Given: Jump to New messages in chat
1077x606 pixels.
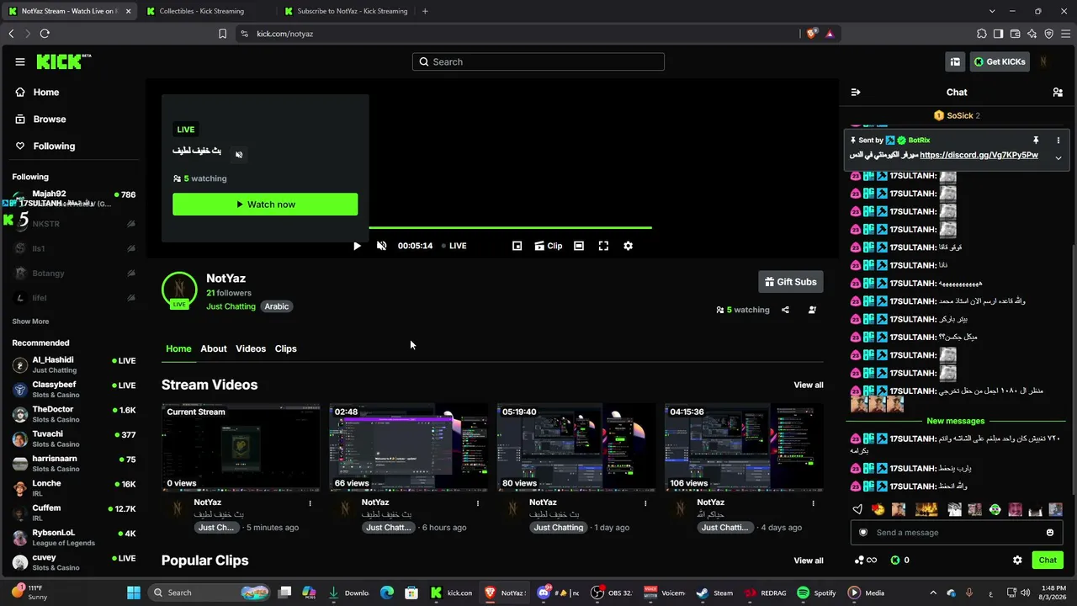Looking at the screenshot, I should 955,421.
